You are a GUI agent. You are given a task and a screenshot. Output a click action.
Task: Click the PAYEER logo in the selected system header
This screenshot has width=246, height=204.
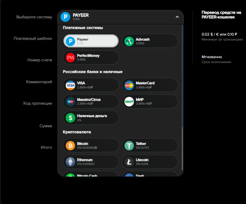(x=65, y=17)
